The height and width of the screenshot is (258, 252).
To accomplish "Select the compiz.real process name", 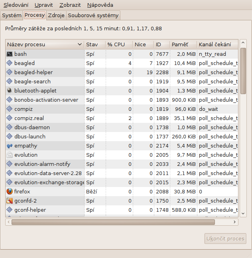I will pyautogui.click(x=29, y=118).
